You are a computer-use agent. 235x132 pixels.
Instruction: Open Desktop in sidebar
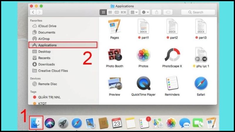[x=41, y=52]
